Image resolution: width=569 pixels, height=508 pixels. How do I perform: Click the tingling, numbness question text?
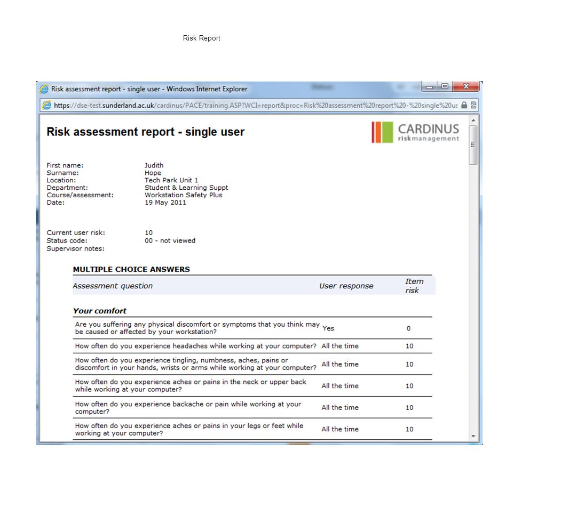pyautogui.click(x=195, y=364)
